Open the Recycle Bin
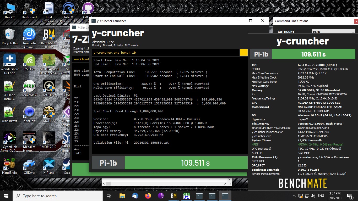 click(10, 37)
